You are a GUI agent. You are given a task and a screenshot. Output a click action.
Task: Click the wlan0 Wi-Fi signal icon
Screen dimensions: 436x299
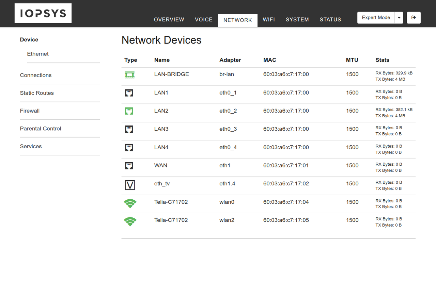pyautogui.click(x=130, y=203)
